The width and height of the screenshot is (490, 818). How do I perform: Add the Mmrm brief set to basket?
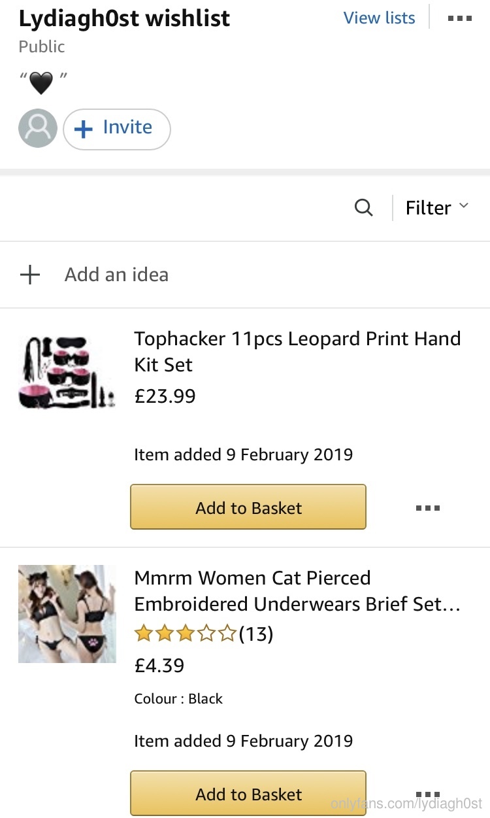[248, 794]
